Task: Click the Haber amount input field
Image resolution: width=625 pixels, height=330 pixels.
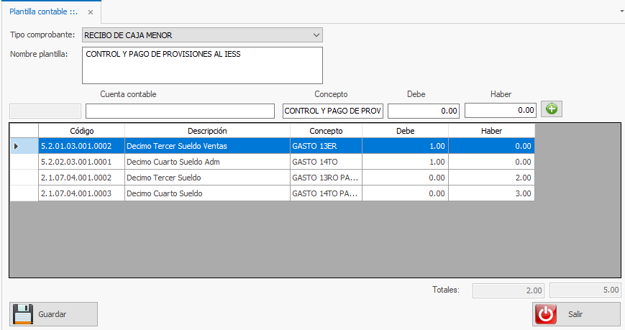Action: tap(501, 111)
